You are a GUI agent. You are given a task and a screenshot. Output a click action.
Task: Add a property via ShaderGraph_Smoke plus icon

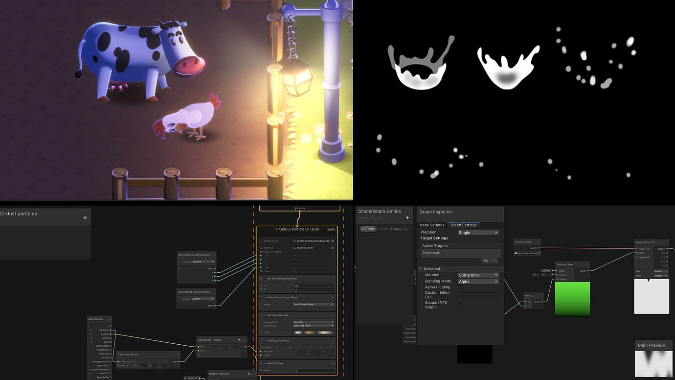click(407, 218)
